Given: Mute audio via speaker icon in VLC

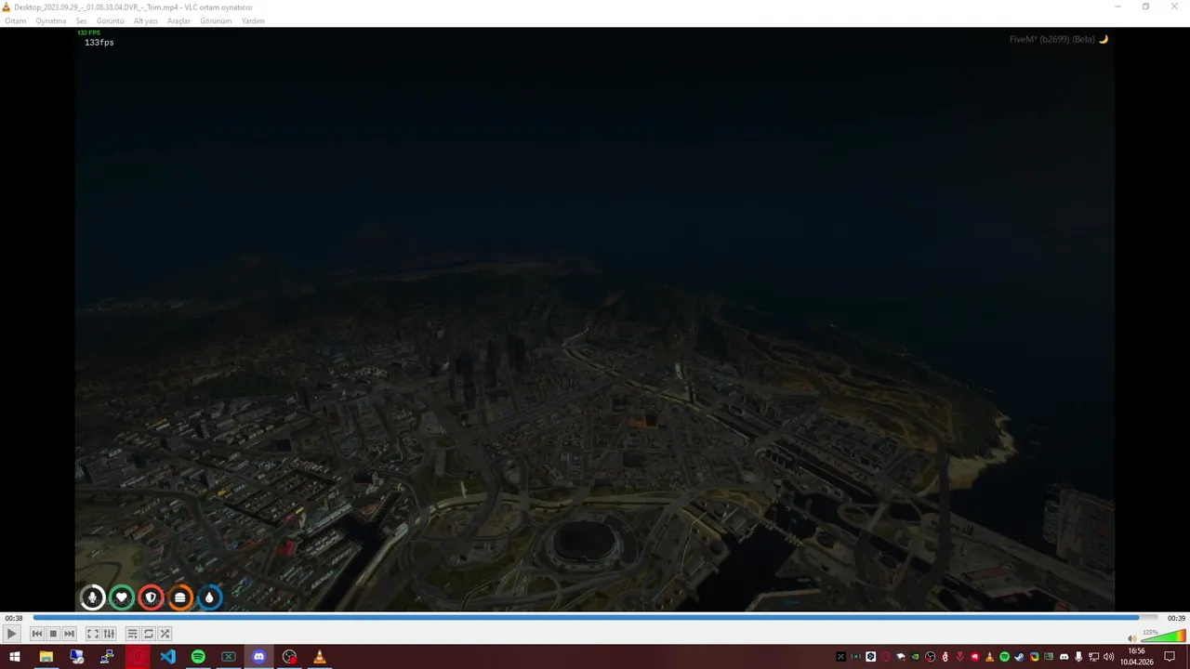Looking at the screenshot, I should (x=1132, y=637).
